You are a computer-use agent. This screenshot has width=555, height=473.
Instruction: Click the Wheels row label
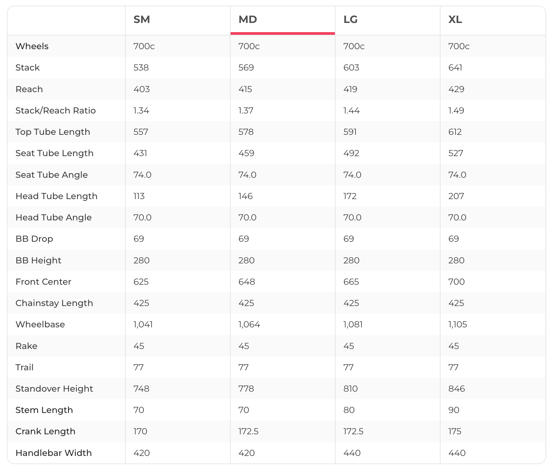pos(32,46)
